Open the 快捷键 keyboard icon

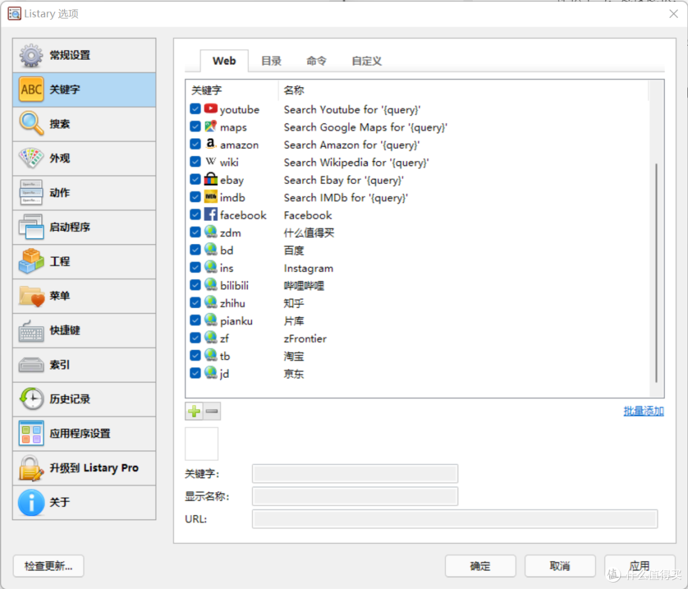(31, 330)
